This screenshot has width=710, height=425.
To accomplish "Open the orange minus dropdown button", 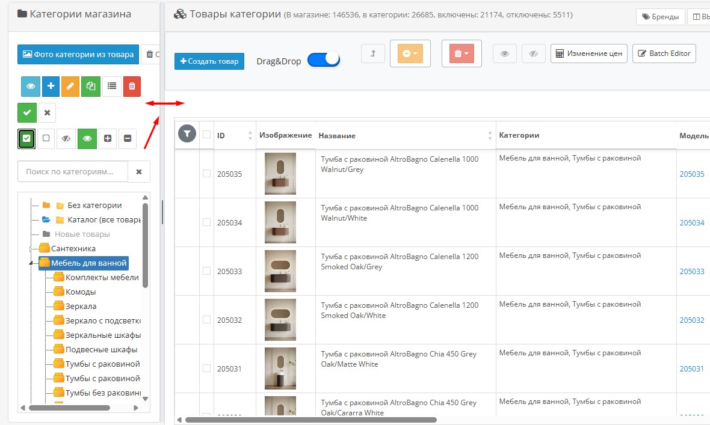I will click(x=410, y=54).
